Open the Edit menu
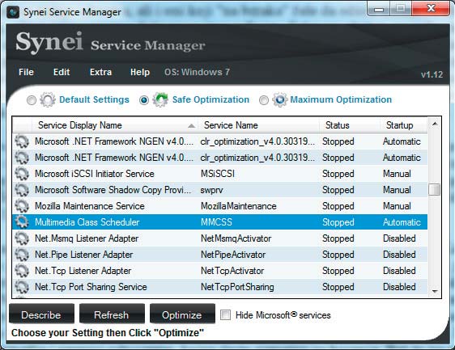 coord(62,72)
